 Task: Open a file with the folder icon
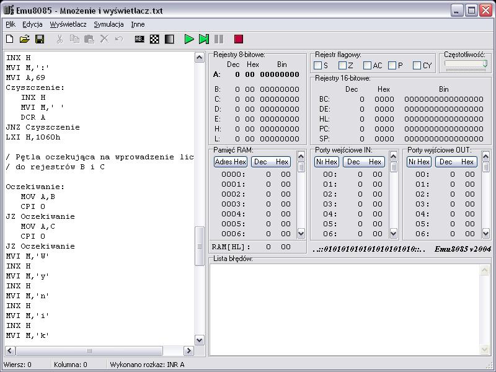click(24, 39)
